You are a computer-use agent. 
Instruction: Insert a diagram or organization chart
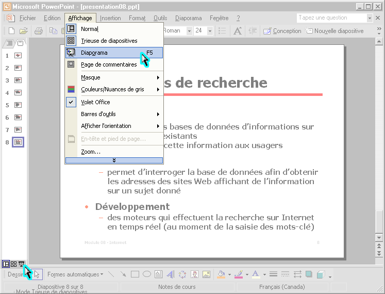click(x=182, y=274)
